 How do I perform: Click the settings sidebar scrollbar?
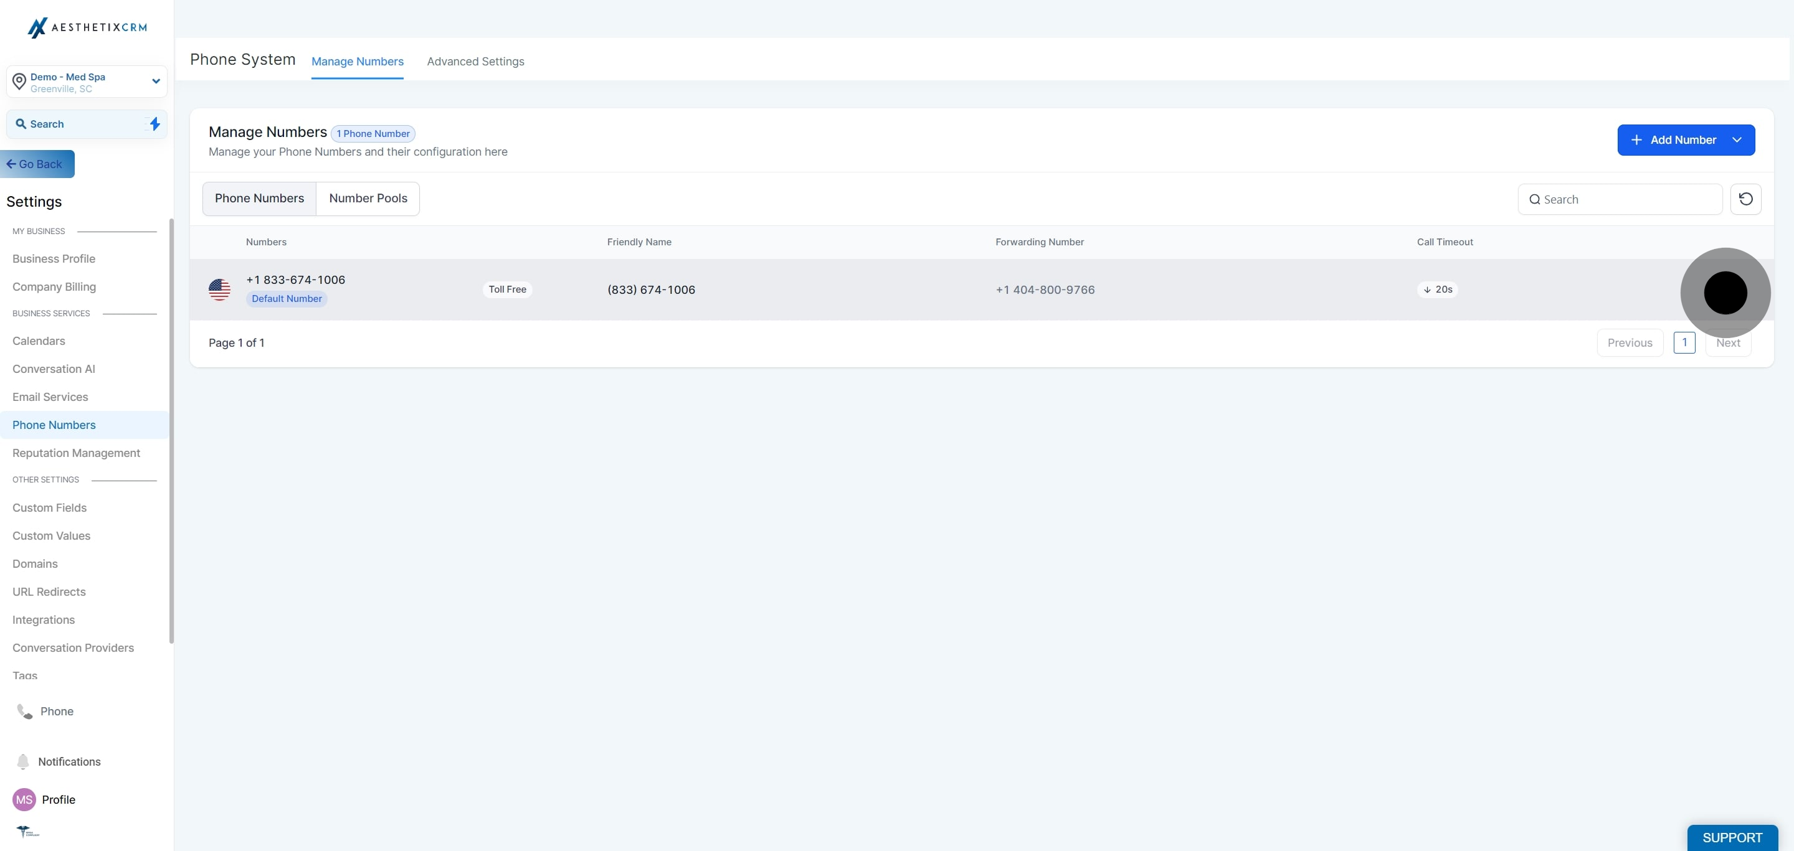pos(171,431)
